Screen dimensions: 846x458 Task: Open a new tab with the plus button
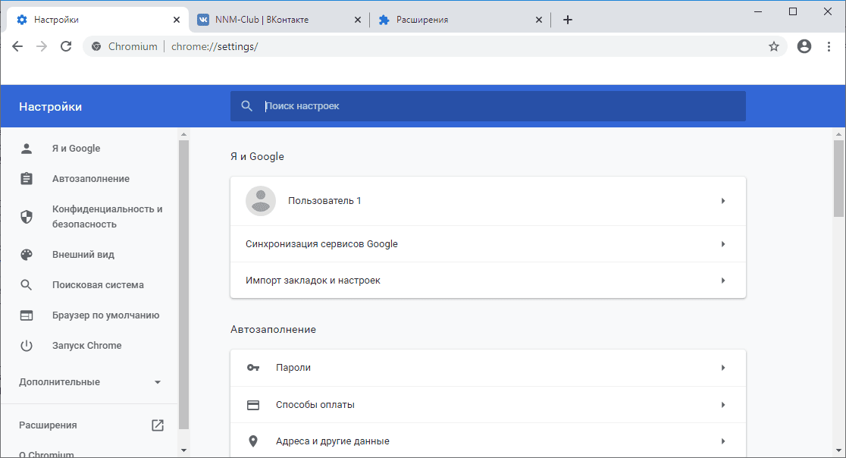click(x=568, y=20)
